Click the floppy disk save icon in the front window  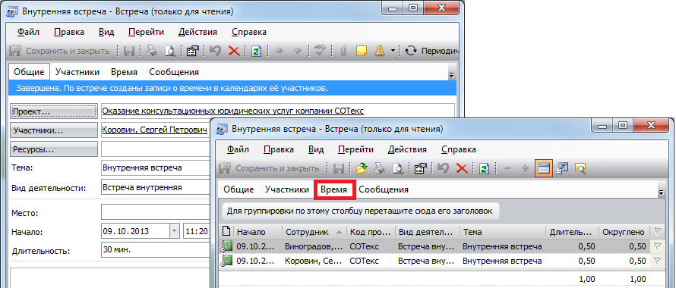point(340,168)
